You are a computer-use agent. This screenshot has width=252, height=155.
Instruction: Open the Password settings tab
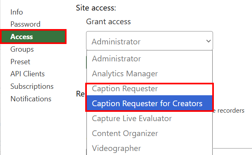point(26,24)
